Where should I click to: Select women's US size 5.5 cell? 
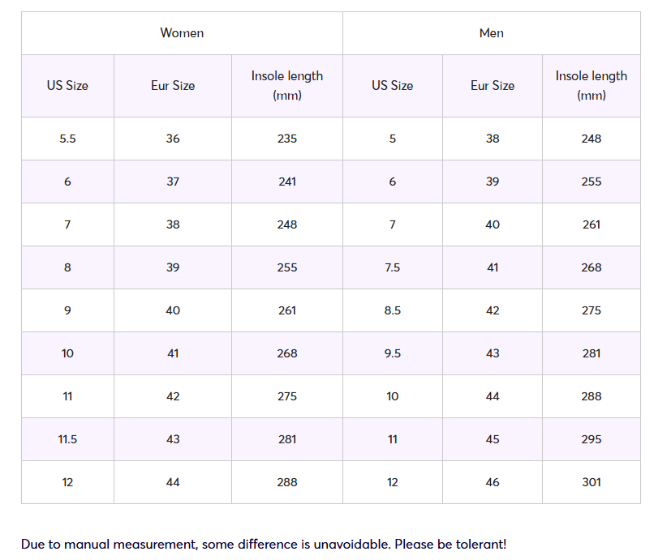[67, 139]
